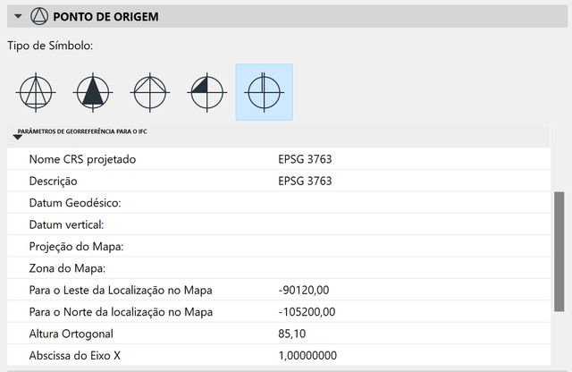Image resolution: width=572 pixels, height=372 pixels.
Task: Select Para o Norte da localização label
Action: click(121, 312)
